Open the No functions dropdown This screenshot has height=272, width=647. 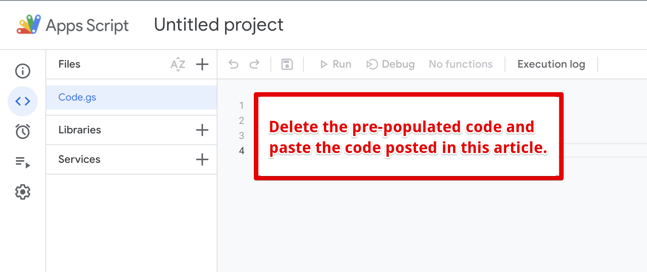tap(460, 64)
